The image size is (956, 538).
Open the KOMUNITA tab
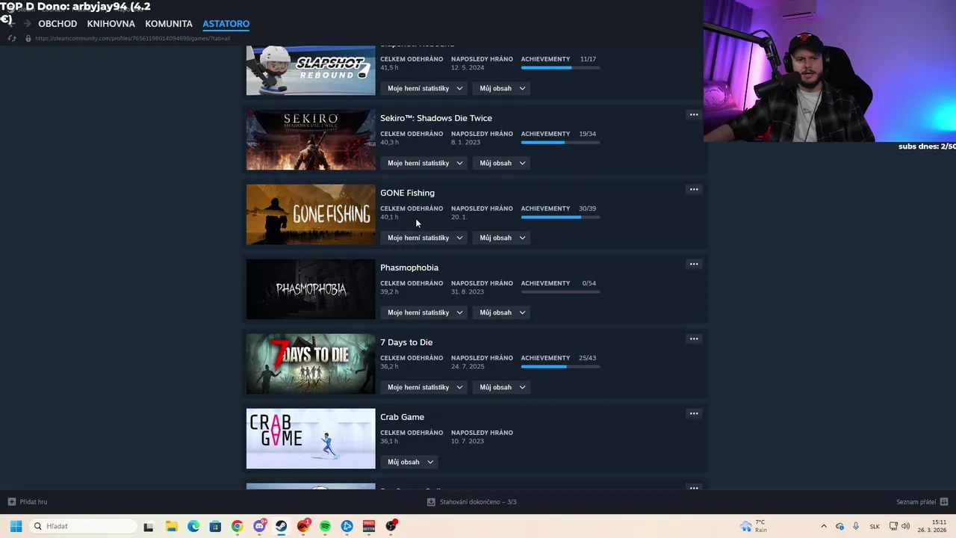click(169, 24)
